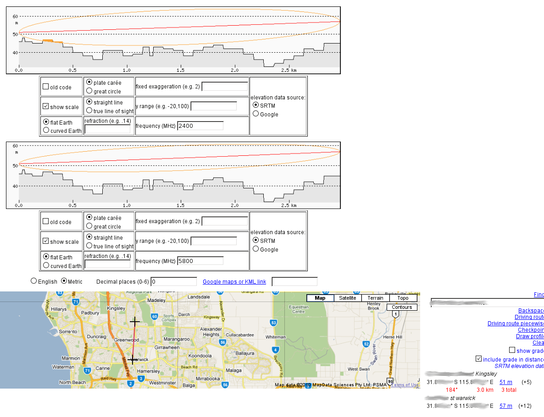Click the Backspace link

click(531, 311)
